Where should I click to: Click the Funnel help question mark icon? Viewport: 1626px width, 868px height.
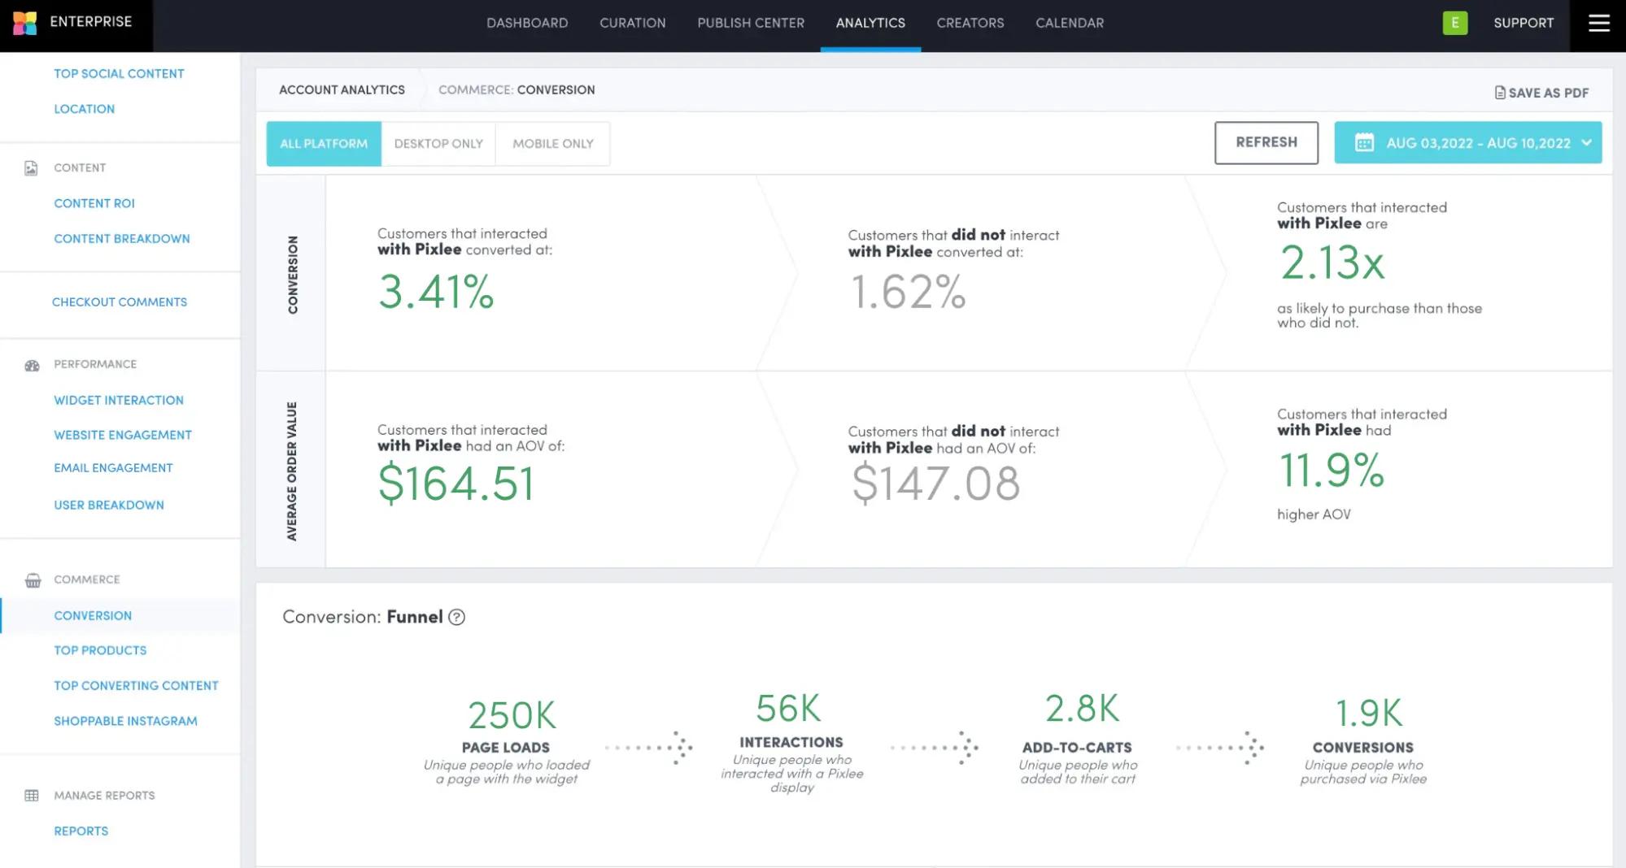pyautogui.click(x=457, y=617)
